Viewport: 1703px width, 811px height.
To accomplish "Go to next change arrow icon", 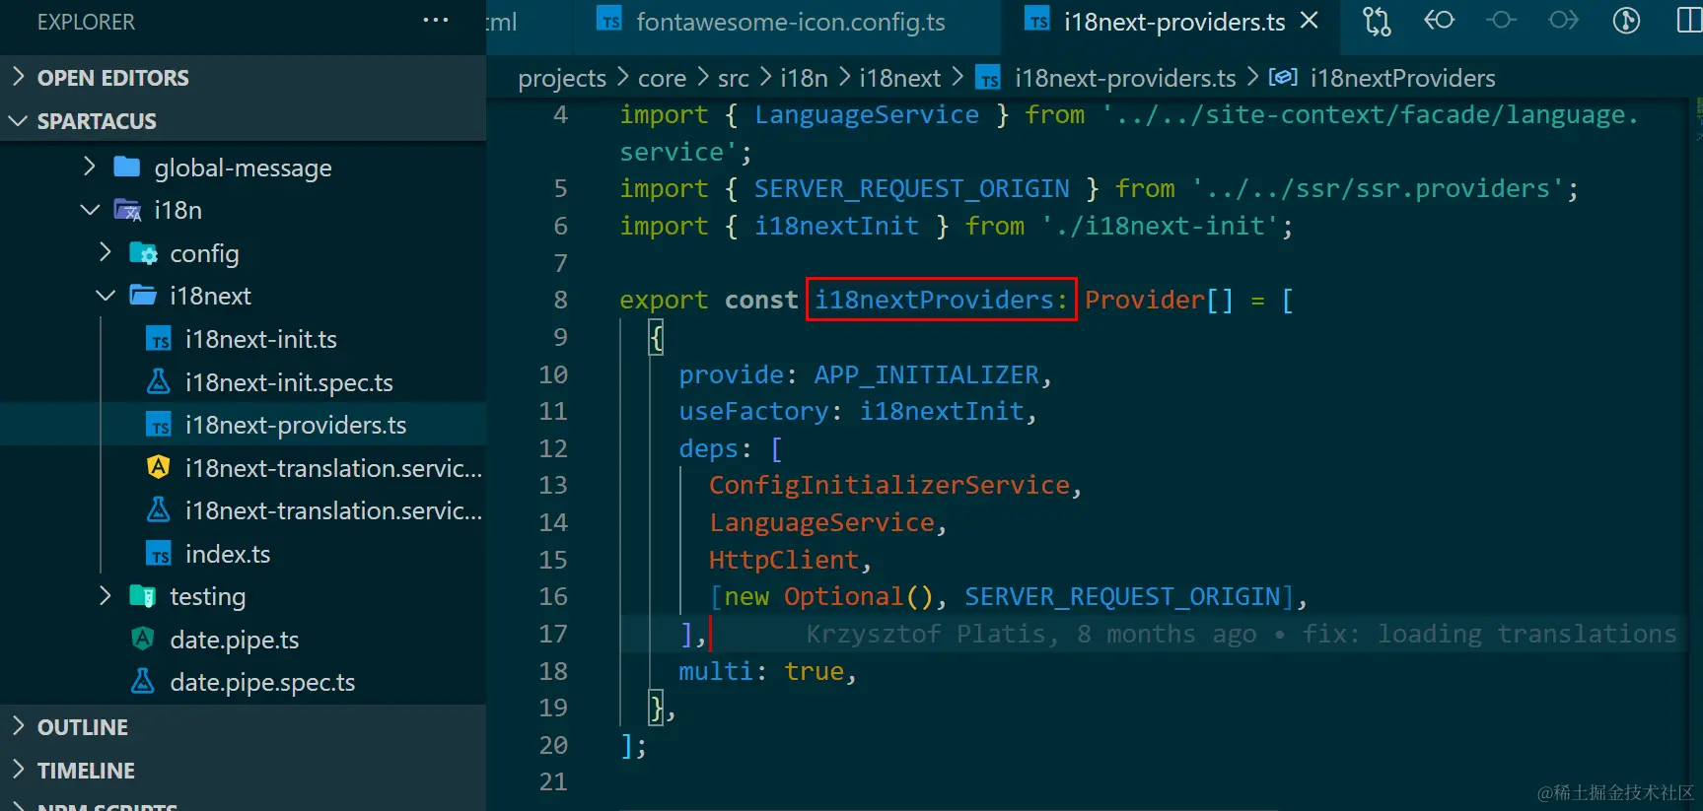I will tap(1563, 20).
